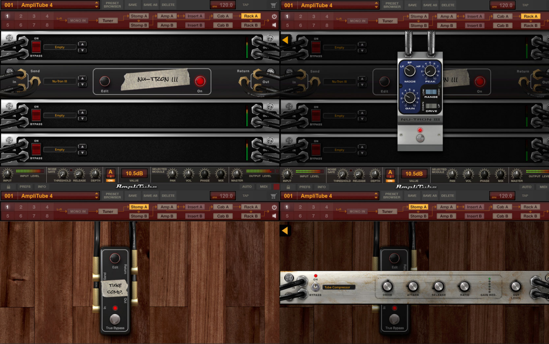Click DELETE in the Tube Comp. pedal window
The width and height of the screenshot is (549, 344).
[168, 196]
